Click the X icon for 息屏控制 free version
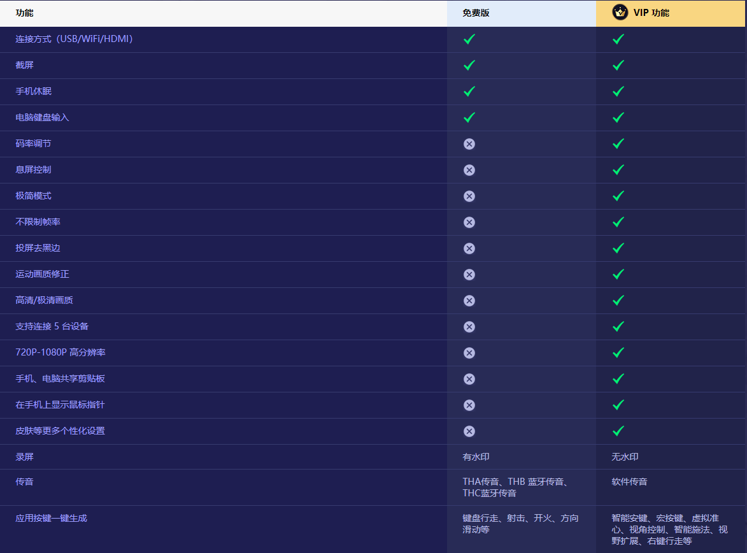The image size is (747, 553). (x=469, y=170)
